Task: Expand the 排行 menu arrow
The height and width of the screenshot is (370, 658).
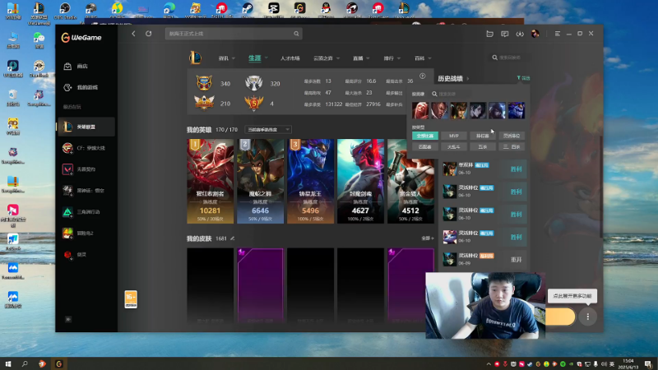Action: [x=399, y=58]
